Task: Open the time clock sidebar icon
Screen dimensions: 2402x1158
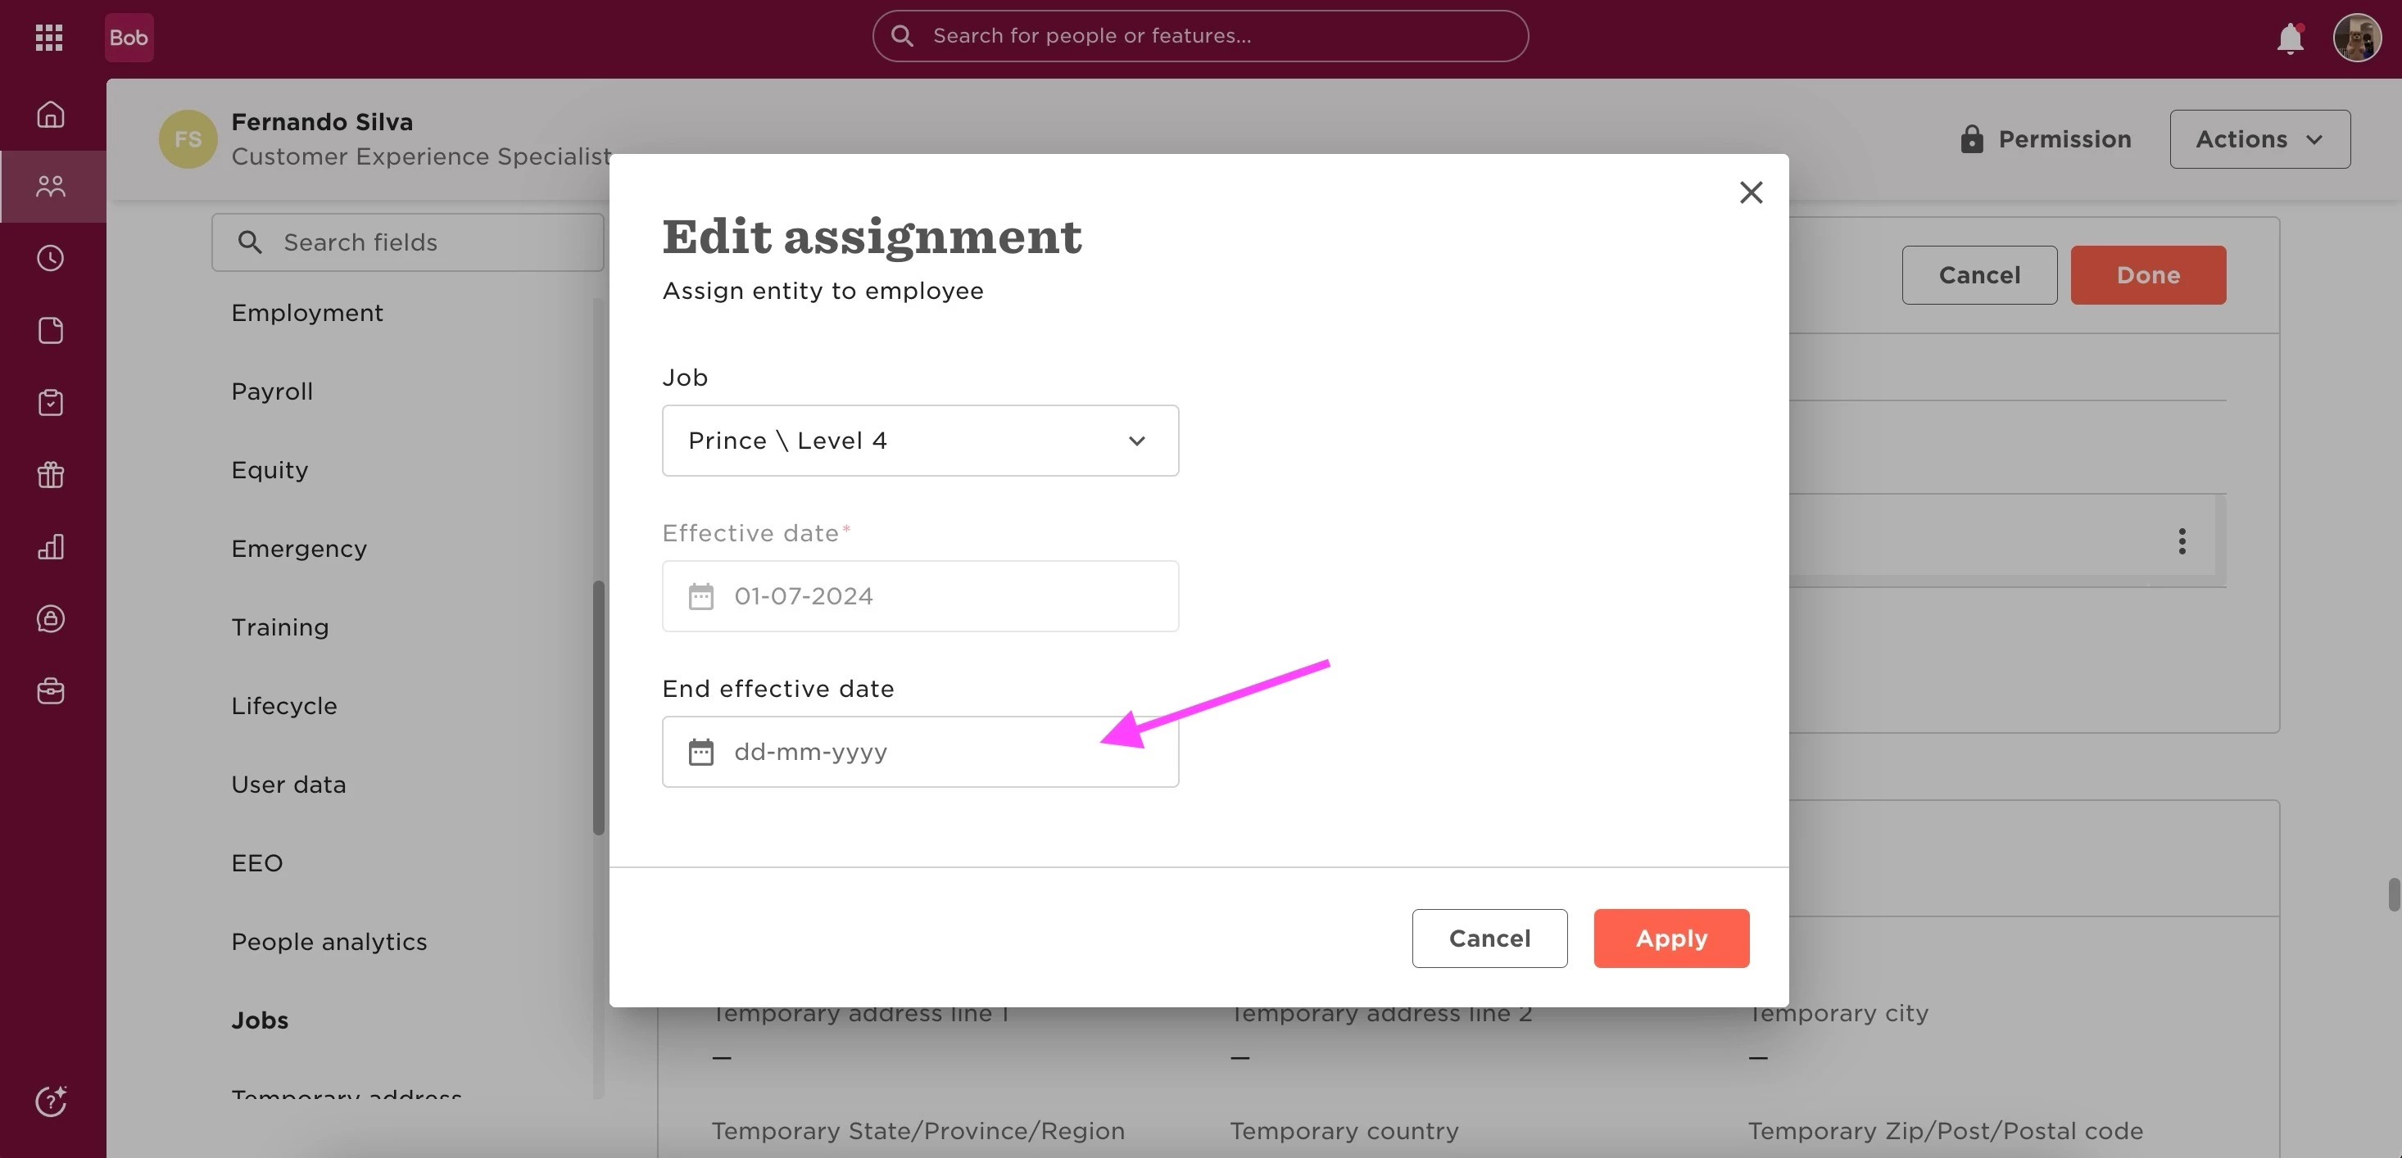Action: 50,258
